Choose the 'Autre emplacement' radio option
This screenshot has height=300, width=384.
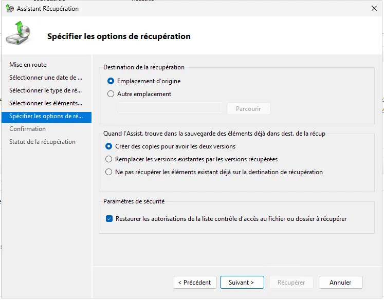click(111, 94)
